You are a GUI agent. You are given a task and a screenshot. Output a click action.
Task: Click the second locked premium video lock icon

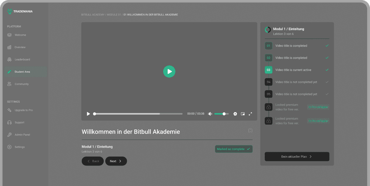[268, 121]
